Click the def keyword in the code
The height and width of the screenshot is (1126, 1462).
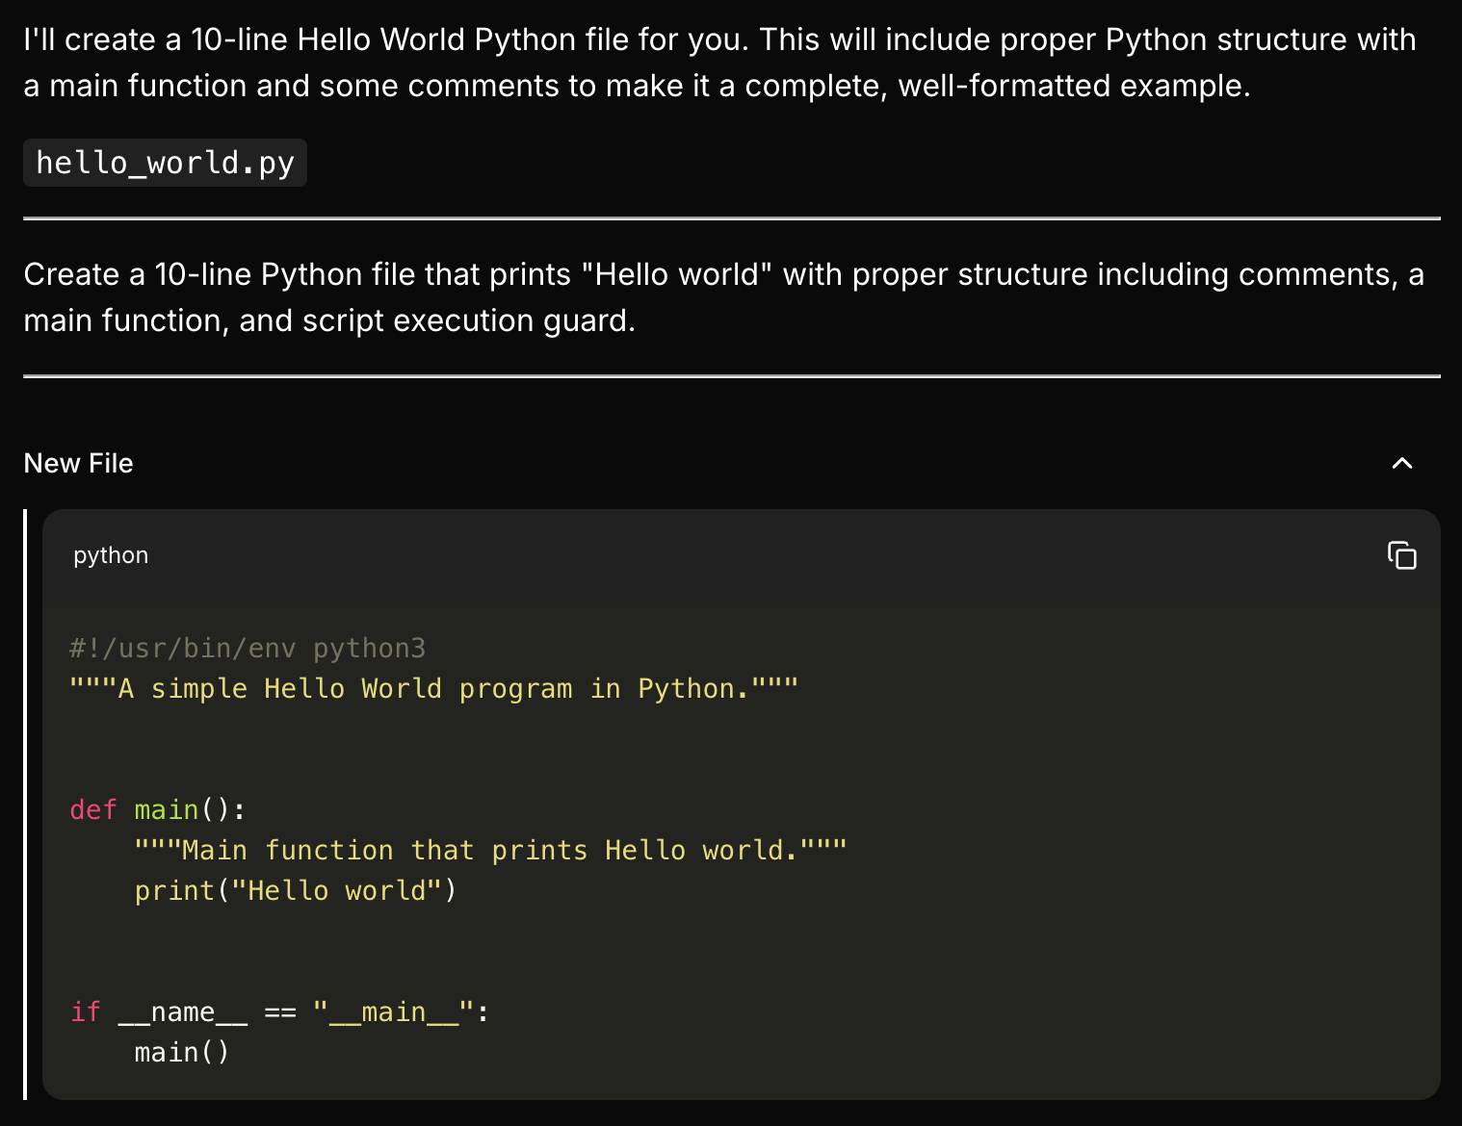point(91,809)
